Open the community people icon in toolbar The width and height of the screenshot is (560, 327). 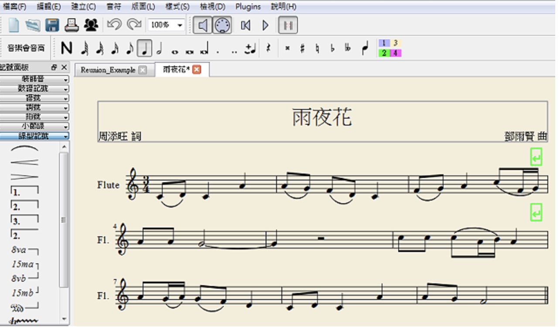coord(91,25)
